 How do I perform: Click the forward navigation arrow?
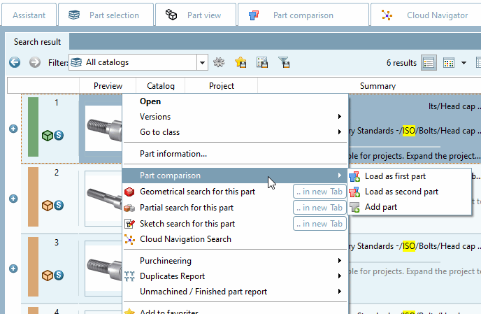pos(35,63)
